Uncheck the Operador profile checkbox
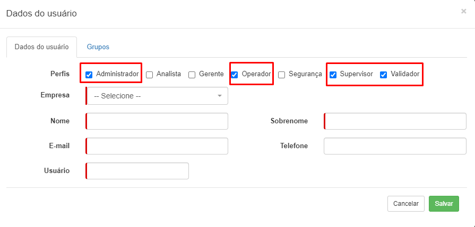This screenshot has width=475, height=227. click(234, 75)
